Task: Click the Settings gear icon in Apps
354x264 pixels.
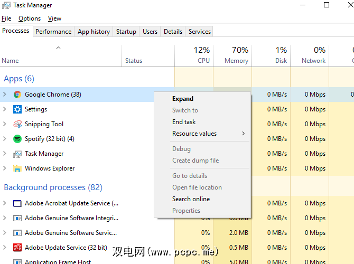Action: 17,109
